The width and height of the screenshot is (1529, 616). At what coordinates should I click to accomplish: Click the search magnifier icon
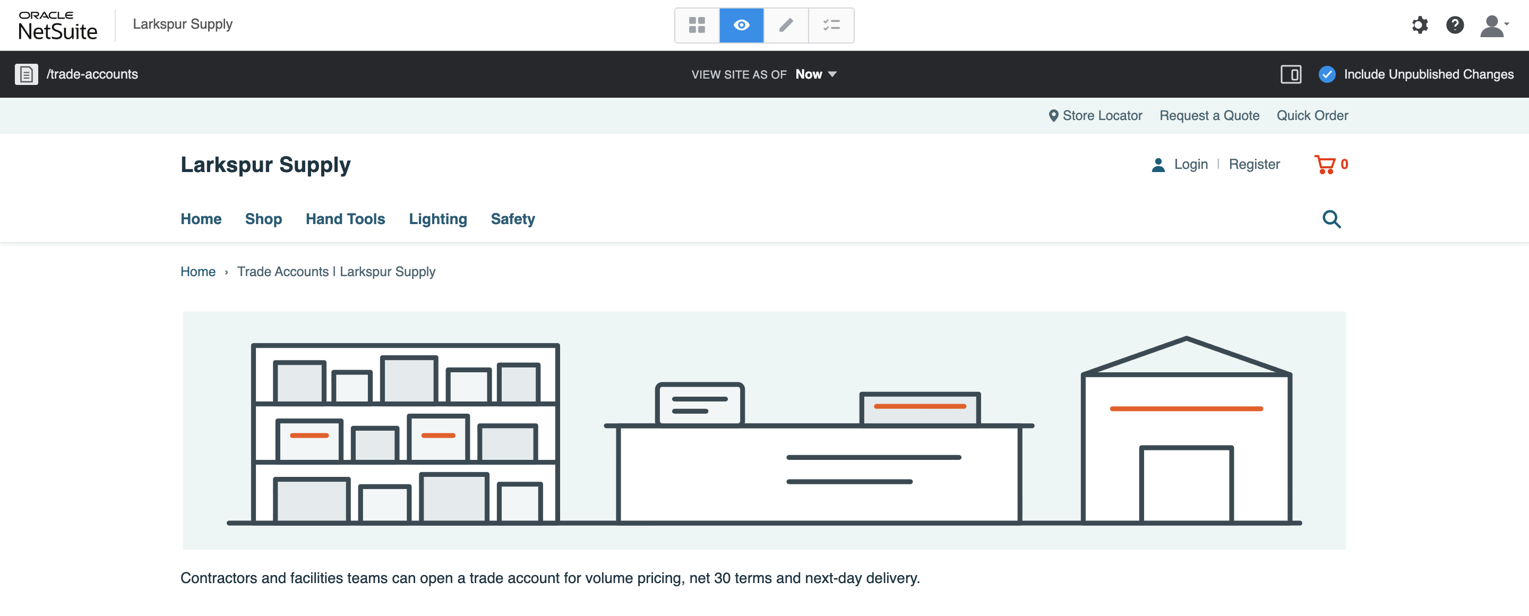tap(1332, 219)
